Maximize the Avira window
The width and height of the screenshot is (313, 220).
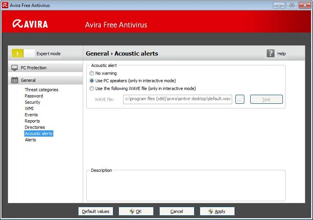tap(292, 5)
